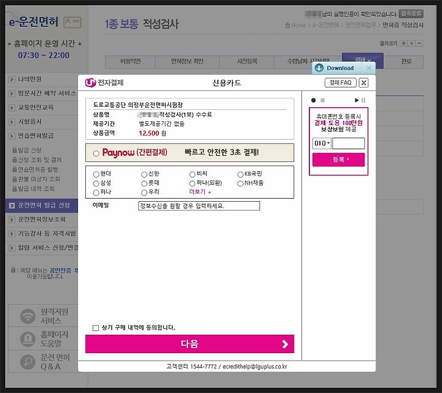Click the 접속종료 button

[411, 13]
